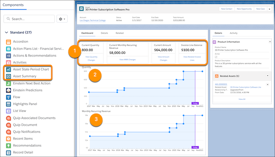Select the Highlights Panel label
The height and width of the screenshot is (157, 275).
pos(25,104)
